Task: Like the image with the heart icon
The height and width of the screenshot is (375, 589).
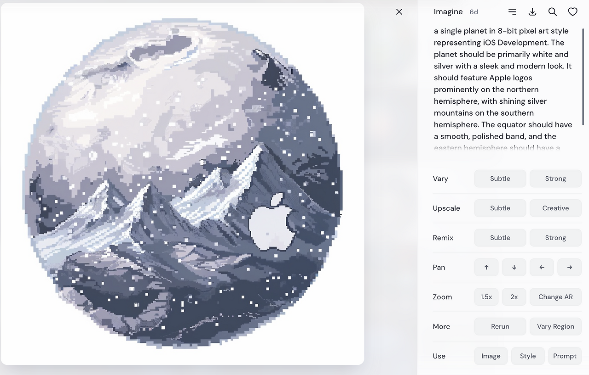Action: [x=572, y=12]
